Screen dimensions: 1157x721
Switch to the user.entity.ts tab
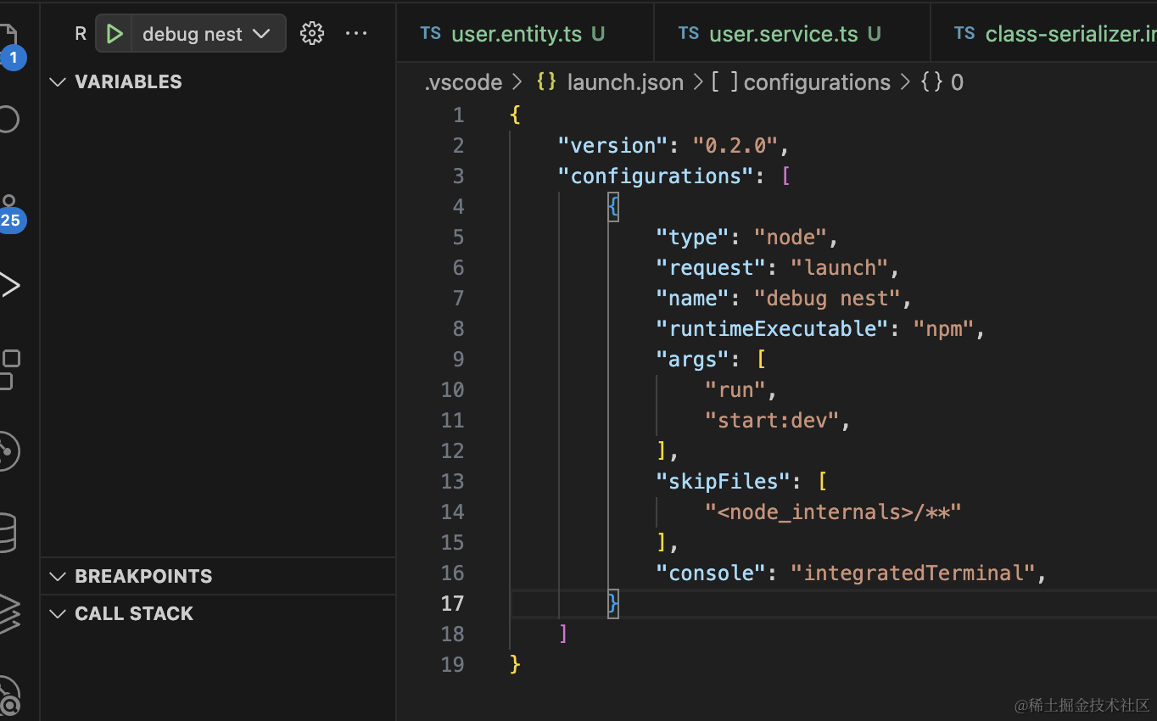coord(516,34)
